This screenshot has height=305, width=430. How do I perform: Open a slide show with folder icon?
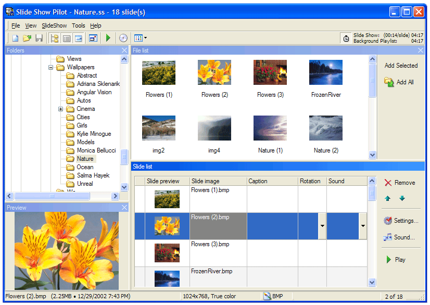coord(27,38)
